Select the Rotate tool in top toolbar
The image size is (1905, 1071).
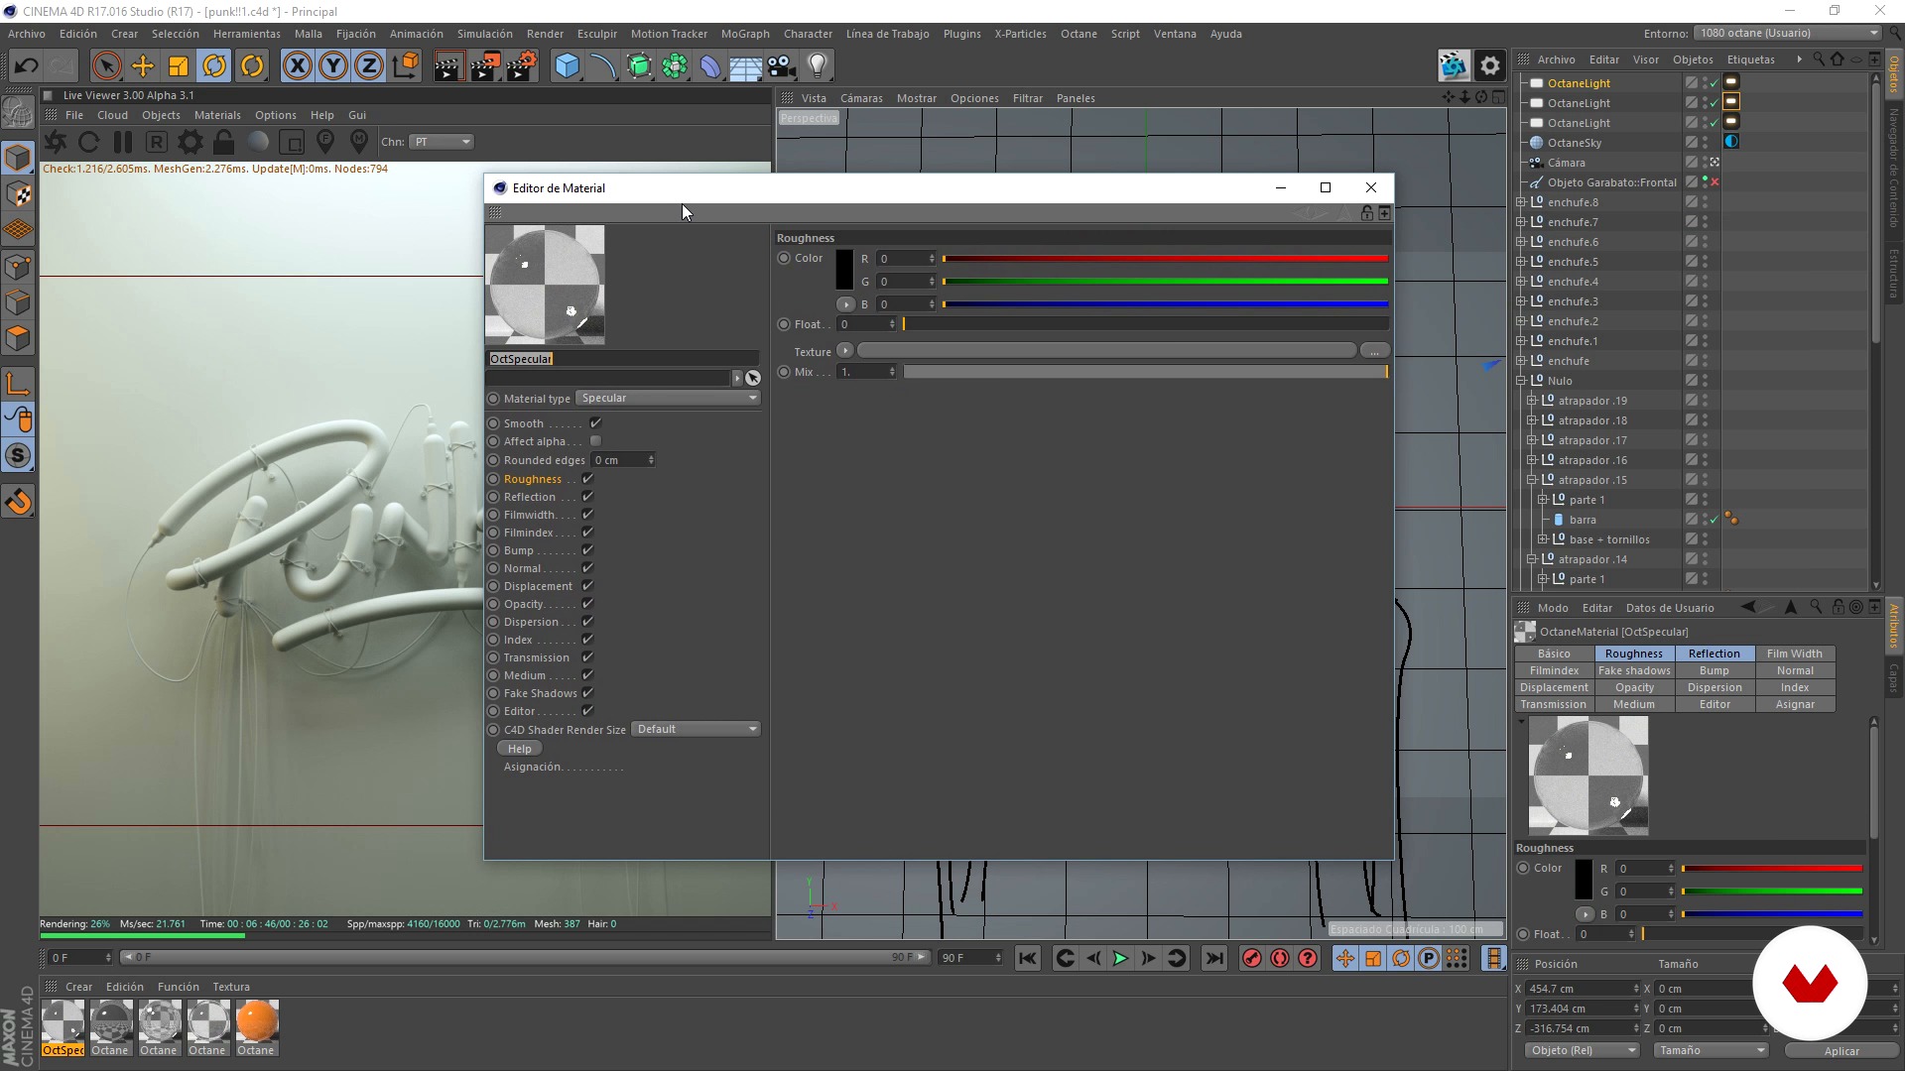[214, 66]
